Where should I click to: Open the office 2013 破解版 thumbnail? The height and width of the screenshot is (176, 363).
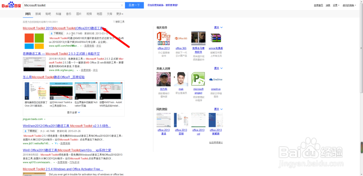[x=216, y=120]
